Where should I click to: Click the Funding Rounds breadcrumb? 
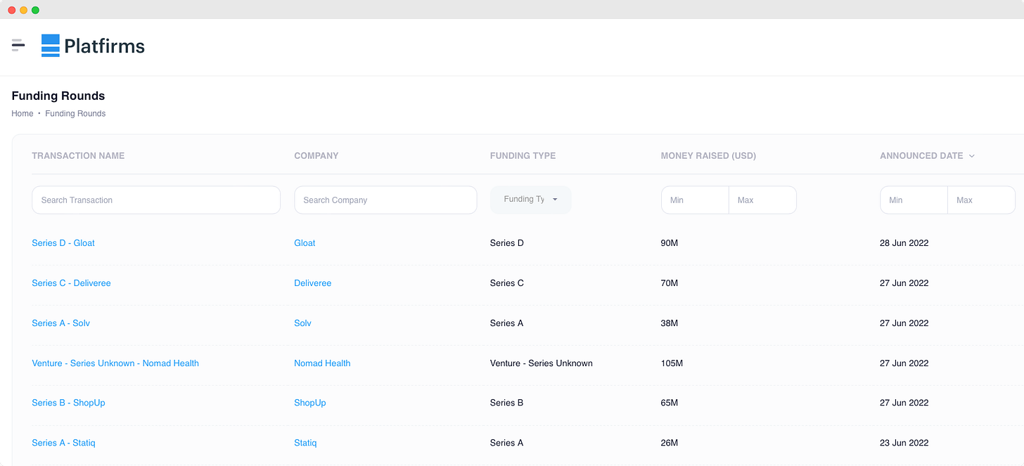(75, 113)
